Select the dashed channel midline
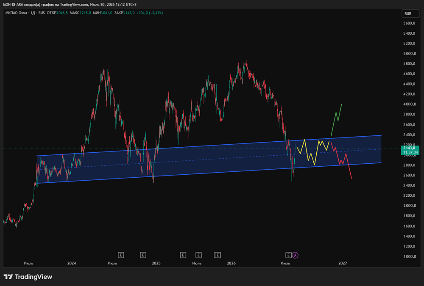This screenshot has width=424, height=286. 209,159
